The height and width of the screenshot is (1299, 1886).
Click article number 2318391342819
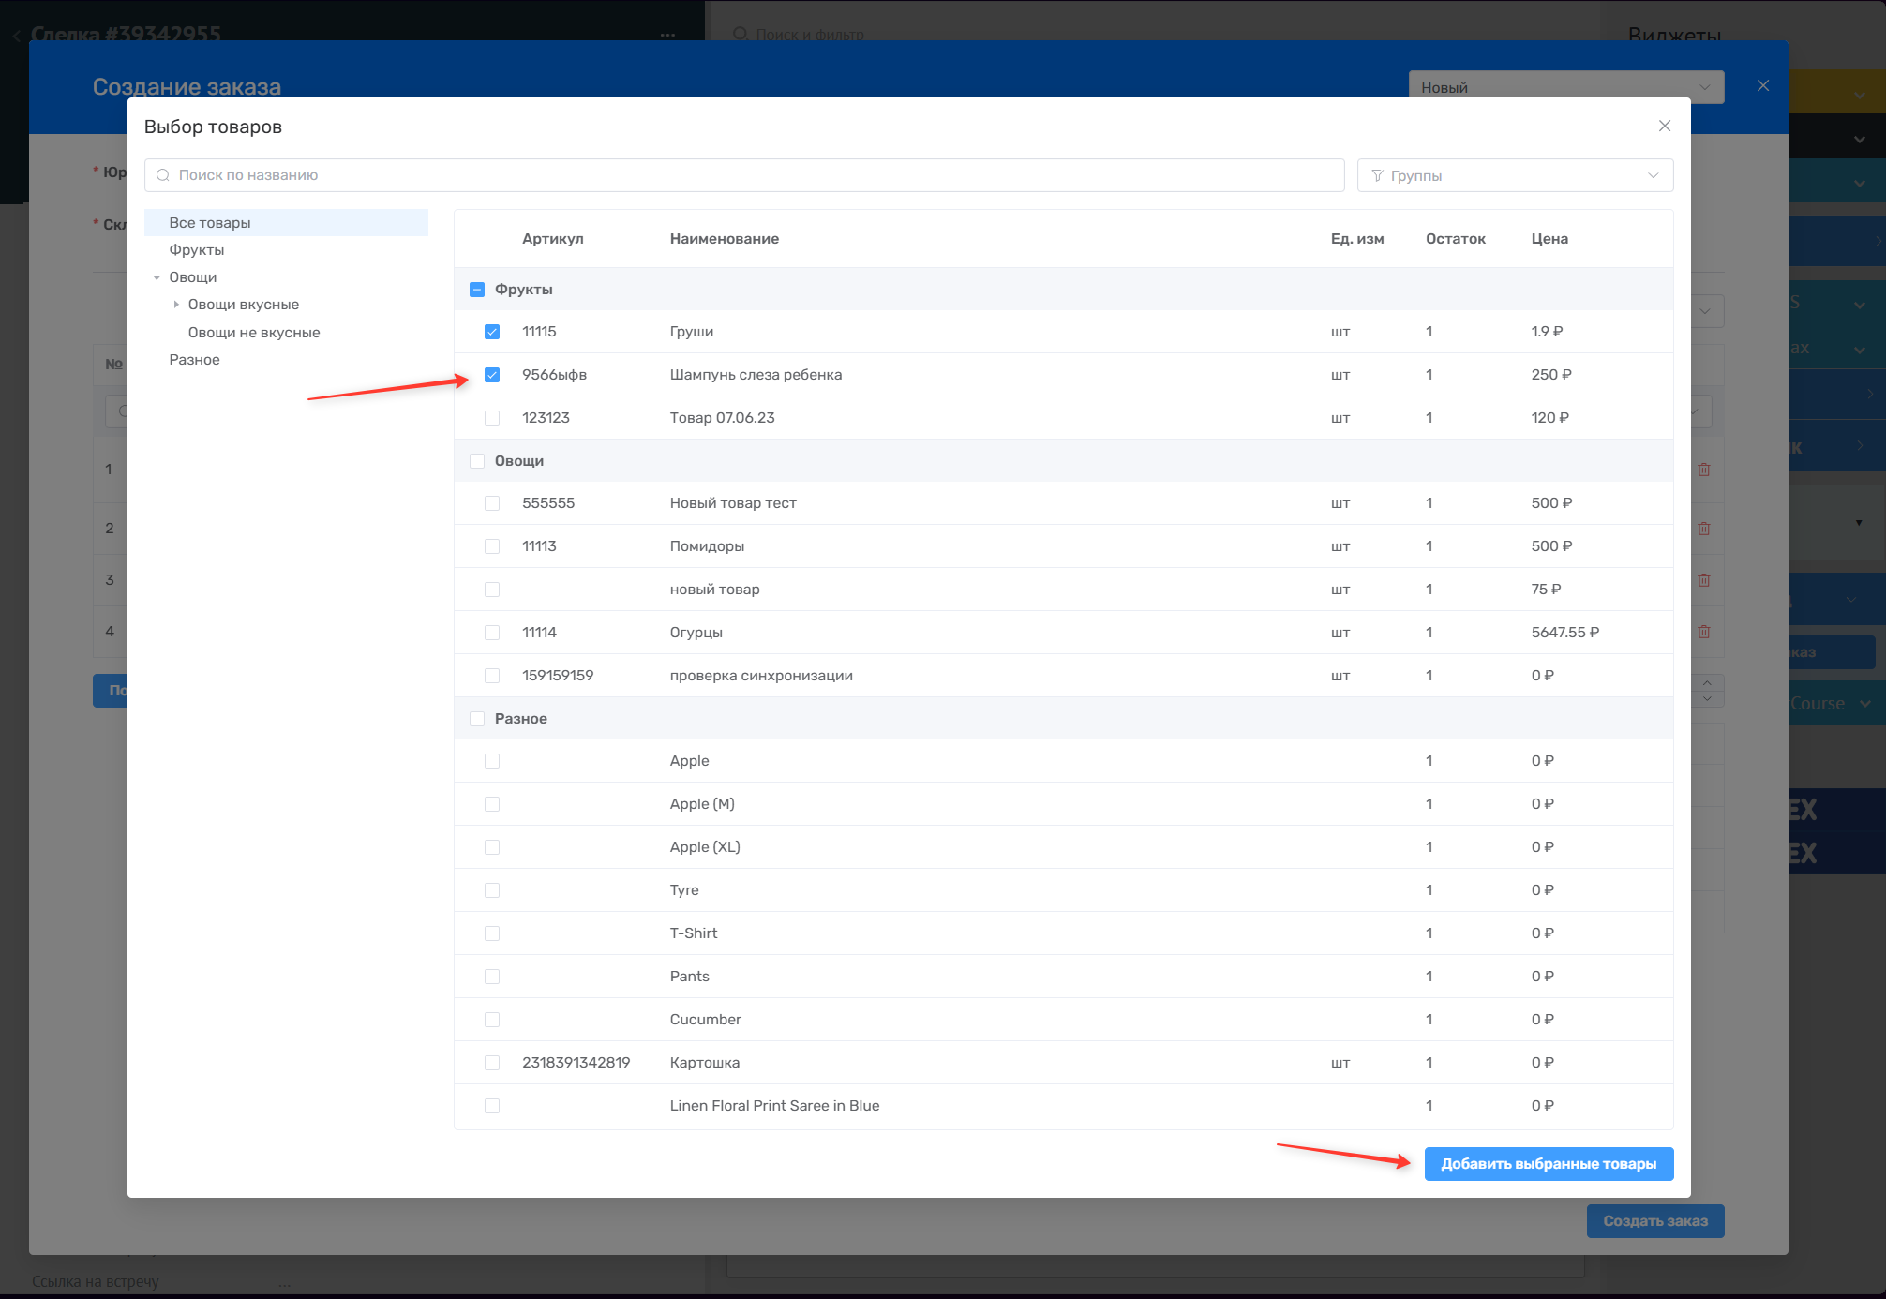[x=576, y=1063]
